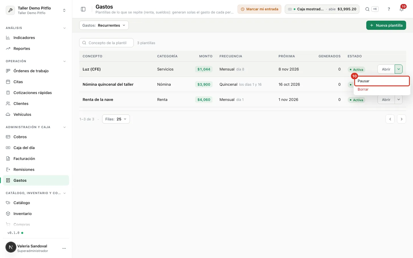Collapse the Operación sidebar section

(65, 61)
